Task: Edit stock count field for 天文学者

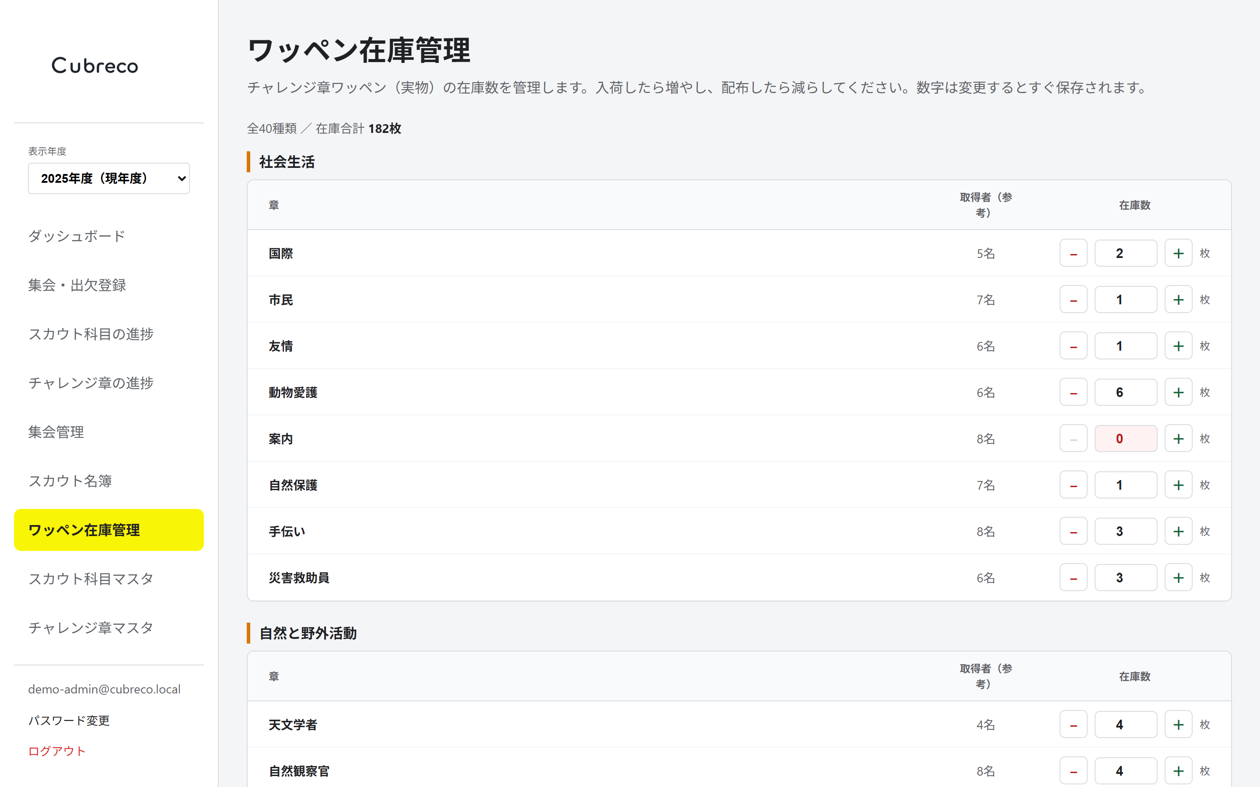Action: (x=1126, y=724)
